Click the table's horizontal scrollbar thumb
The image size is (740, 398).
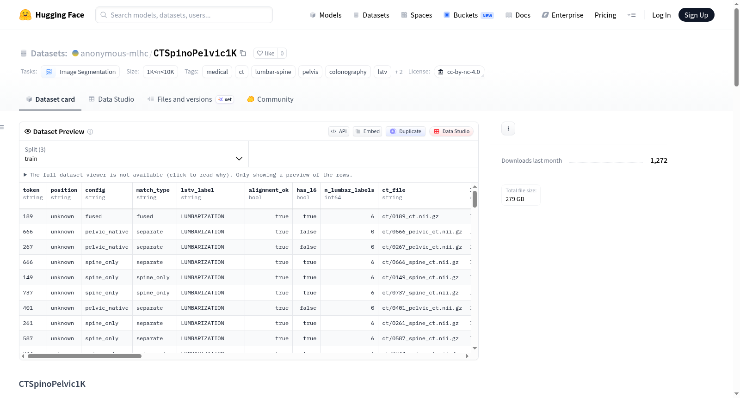pyautogui.click(x=85, y=356)
